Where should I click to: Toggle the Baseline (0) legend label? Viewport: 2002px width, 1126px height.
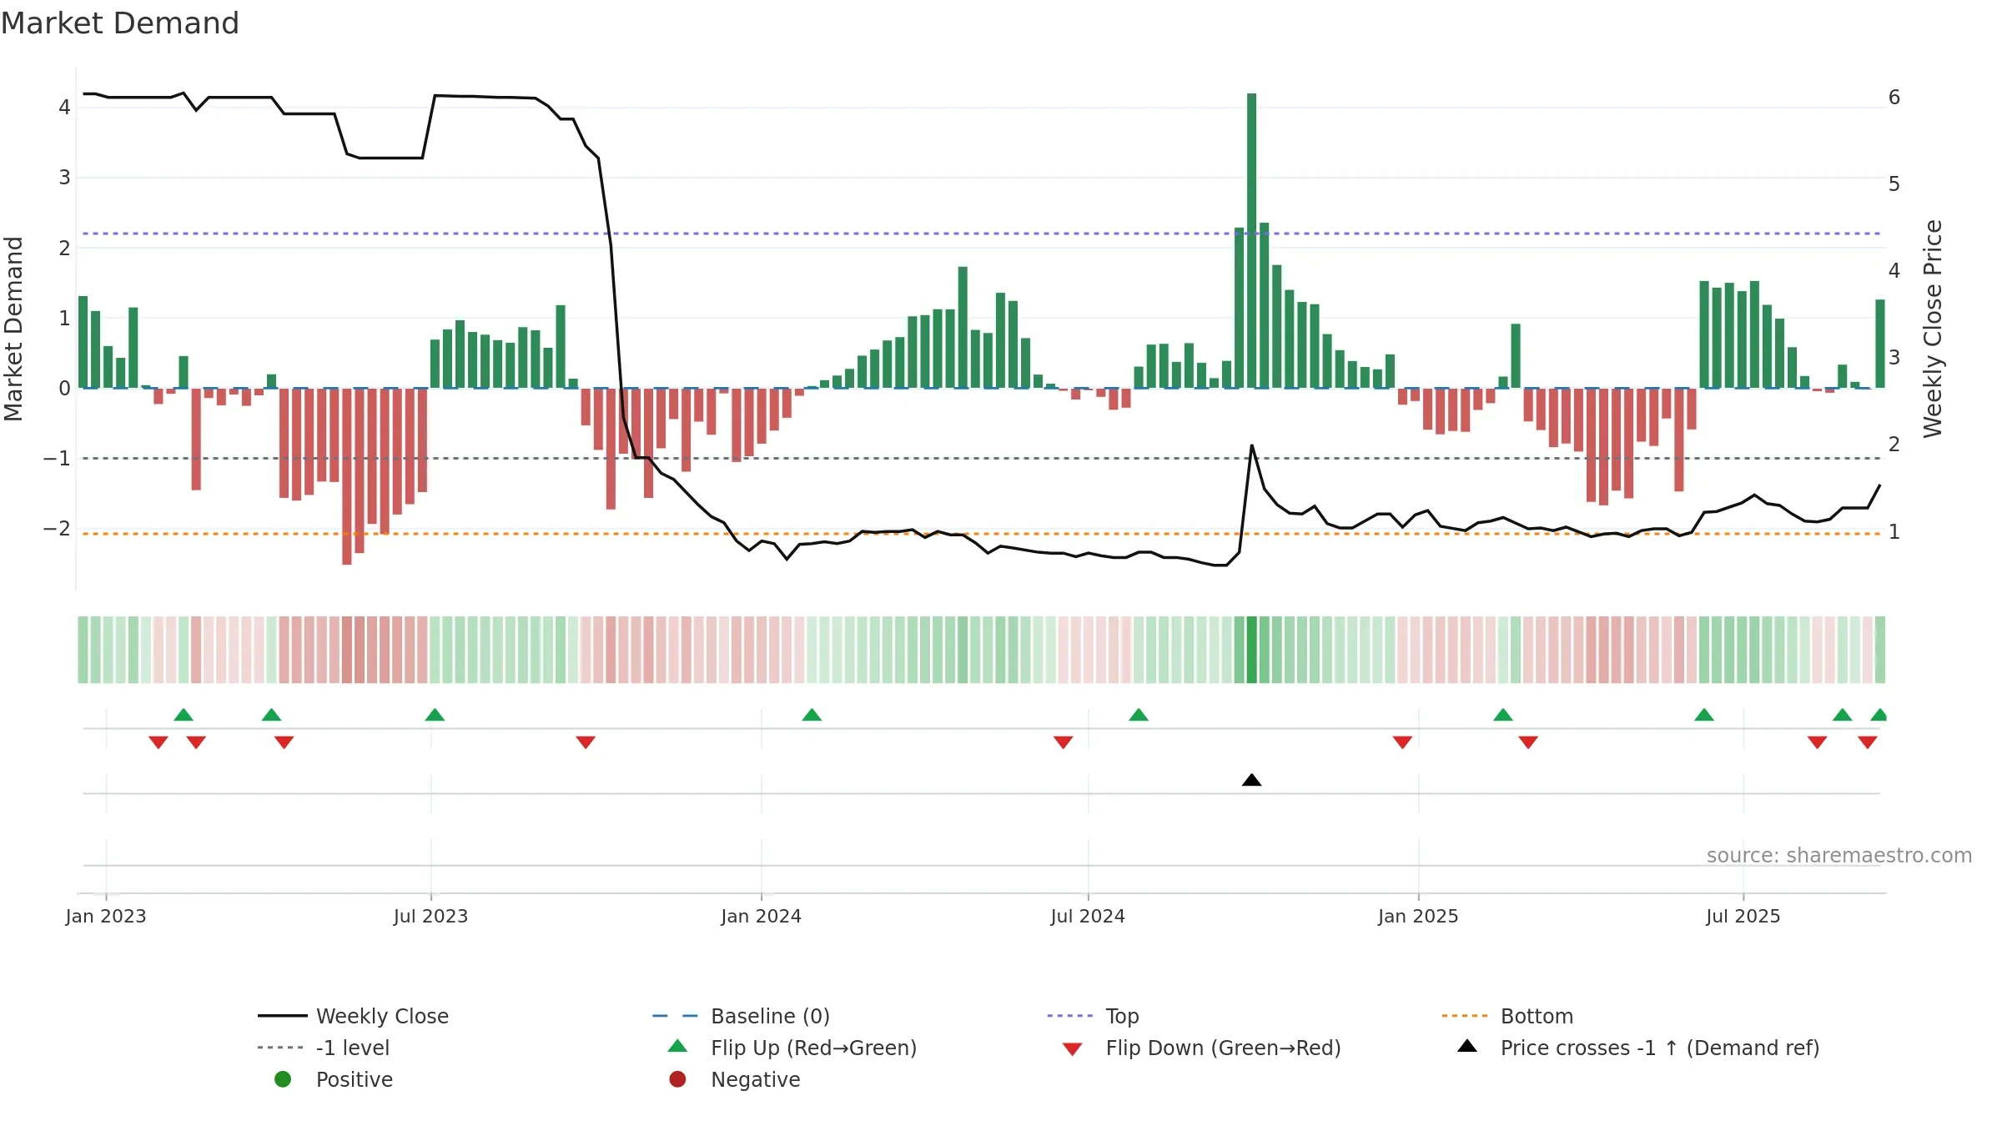(770, 1016)
